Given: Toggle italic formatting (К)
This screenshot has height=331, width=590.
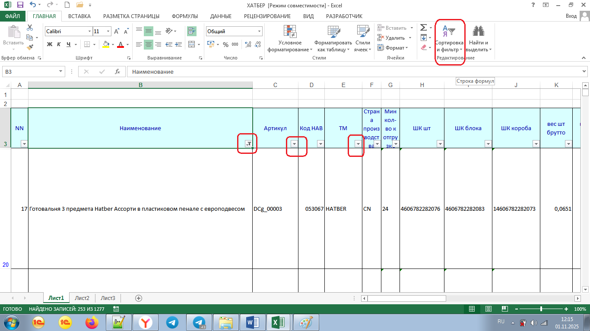Looking at the screenshot, I should [59, 44].
